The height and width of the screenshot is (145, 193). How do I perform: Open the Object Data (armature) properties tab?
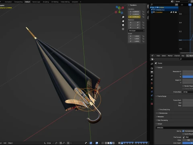(152, 99)
